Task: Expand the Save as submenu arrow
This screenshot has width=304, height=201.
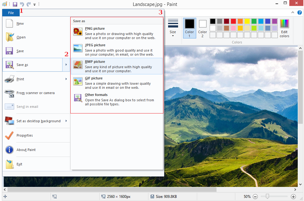Action: pos(66,65)
